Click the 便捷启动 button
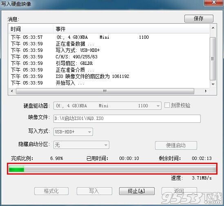The width and height of the screenshot is (224, 206). pos(176,146)
